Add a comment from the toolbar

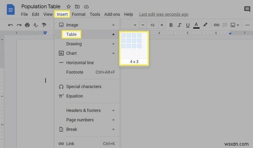pos(225,25)
